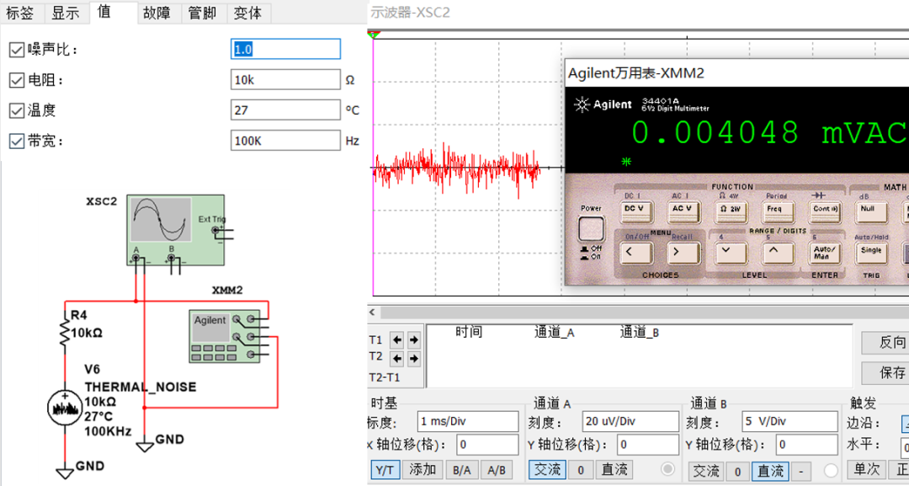Click the minus button in channel B
The image size is (909, 486).
click(x=800, y=471)
